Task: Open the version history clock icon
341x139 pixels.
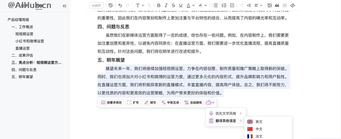Action: click(x=111, y=5)
